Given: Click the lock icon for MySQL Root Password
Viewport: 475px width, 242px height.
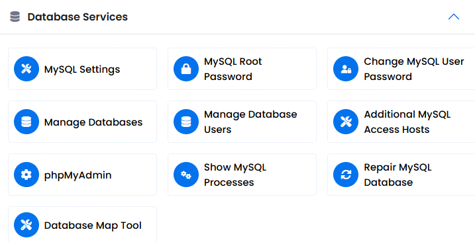Looking at the screenshot, I should (x=186, y=69).
